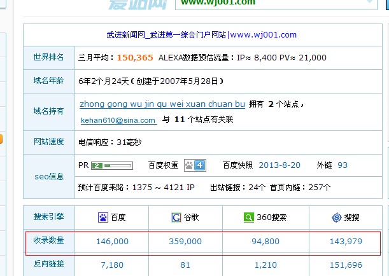
Task: Click the Baidu snapshot date 2013-8-20
Action: (x=279, y=165)
